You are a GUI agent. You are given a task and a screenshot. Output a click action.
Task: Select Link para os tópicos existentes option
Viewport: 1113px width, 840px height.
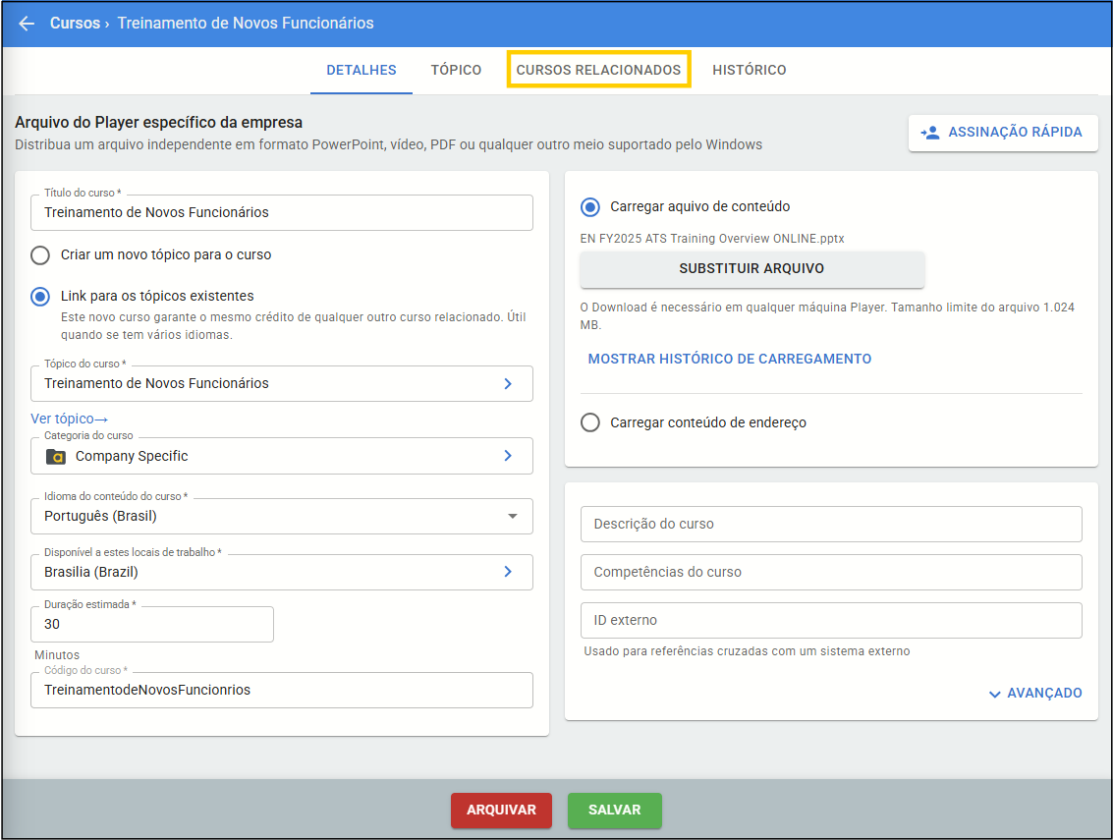40,296
